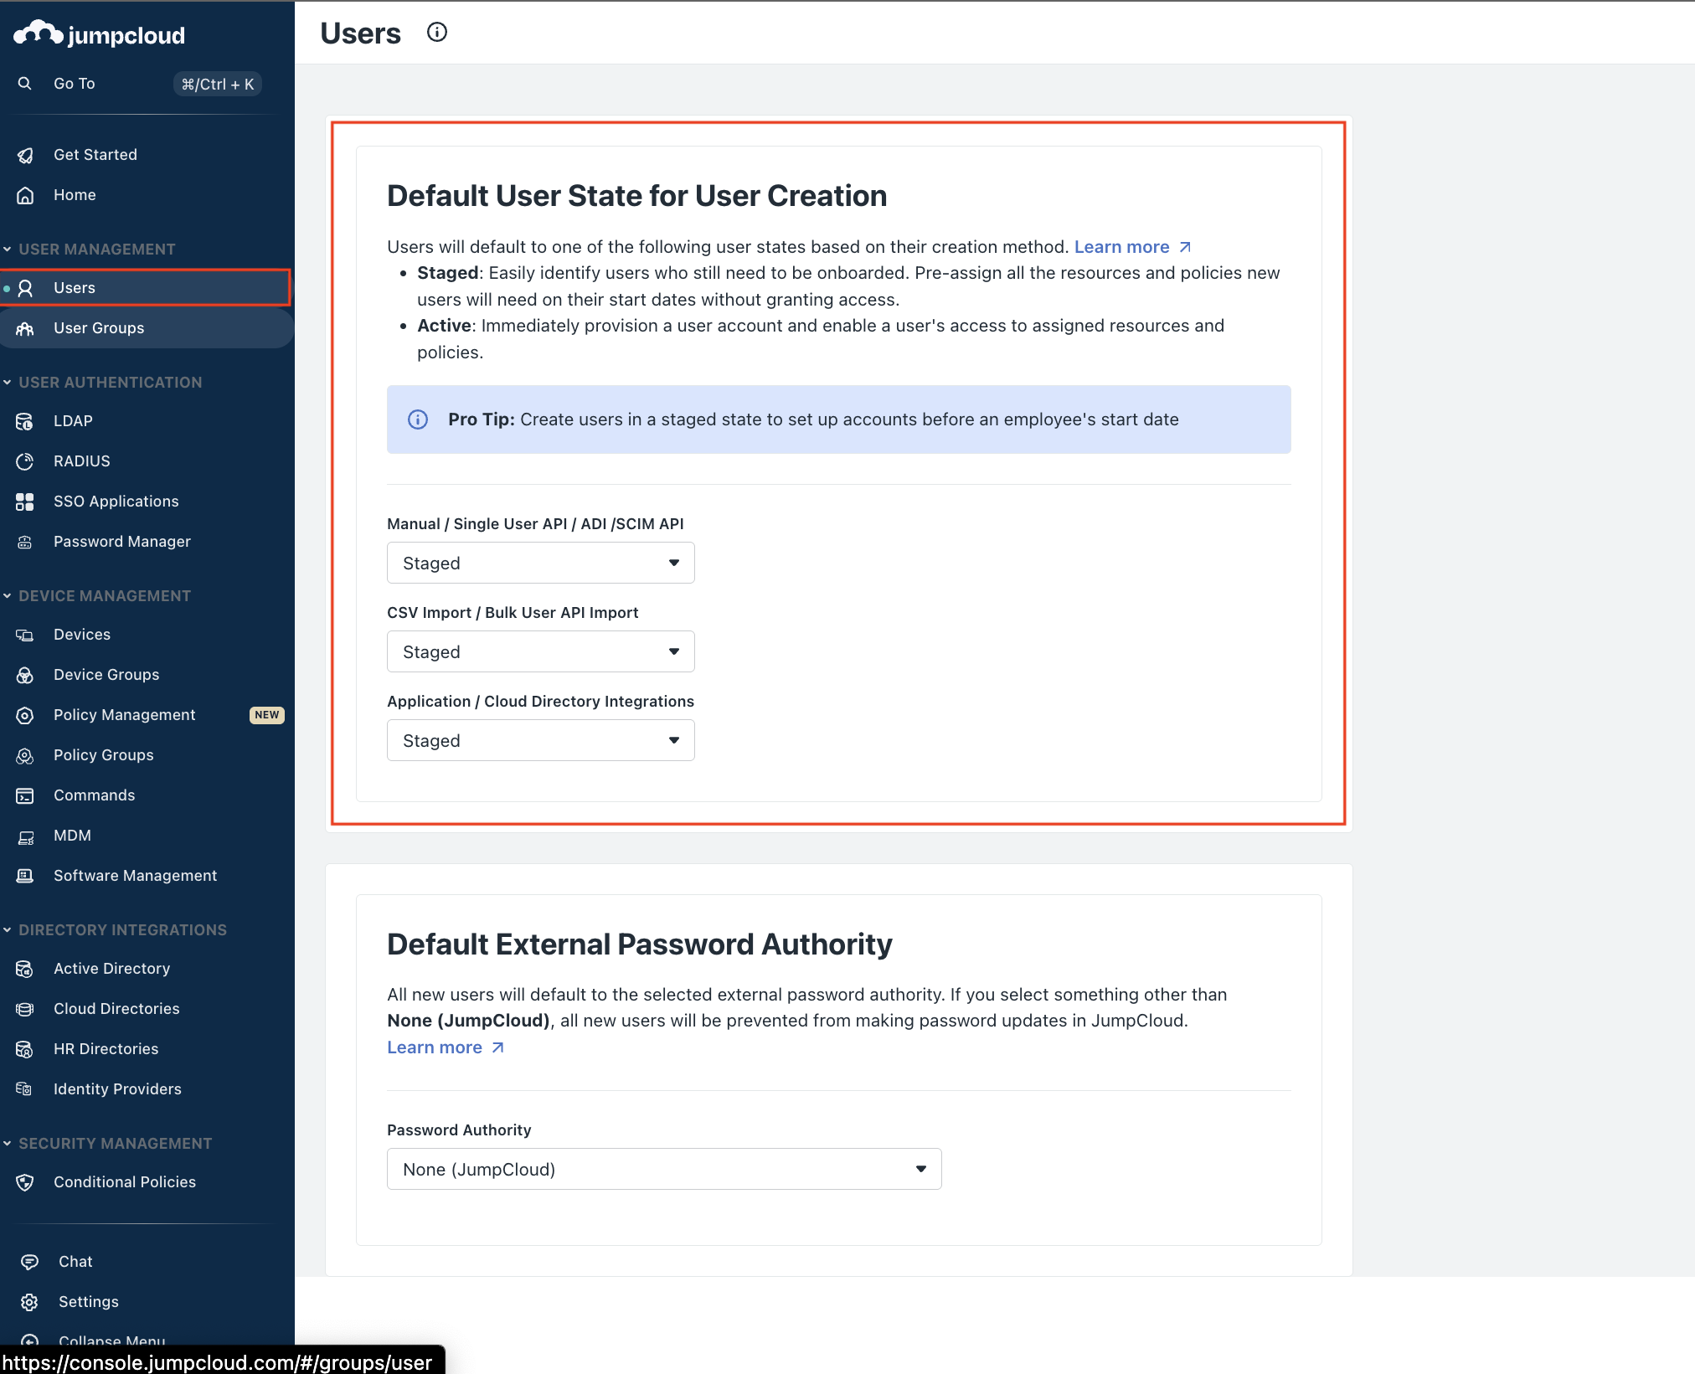Click the JumpCloud logo

click(x=100, y=34)
